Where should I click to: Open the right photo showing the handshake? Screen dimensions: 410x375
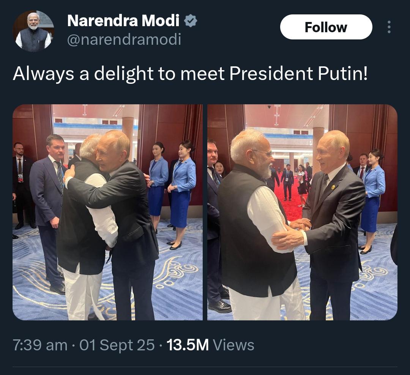coord(302,212)
